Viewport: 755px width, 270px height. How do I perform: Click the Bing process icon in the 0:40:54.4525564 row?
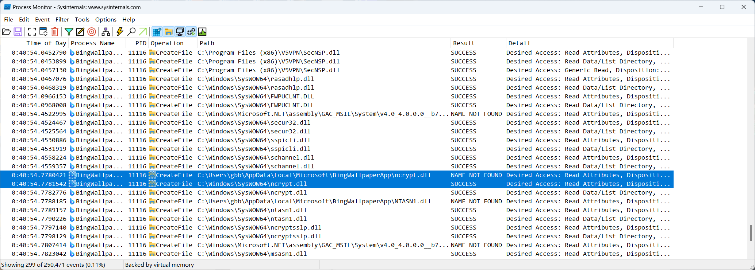point(72,131)
